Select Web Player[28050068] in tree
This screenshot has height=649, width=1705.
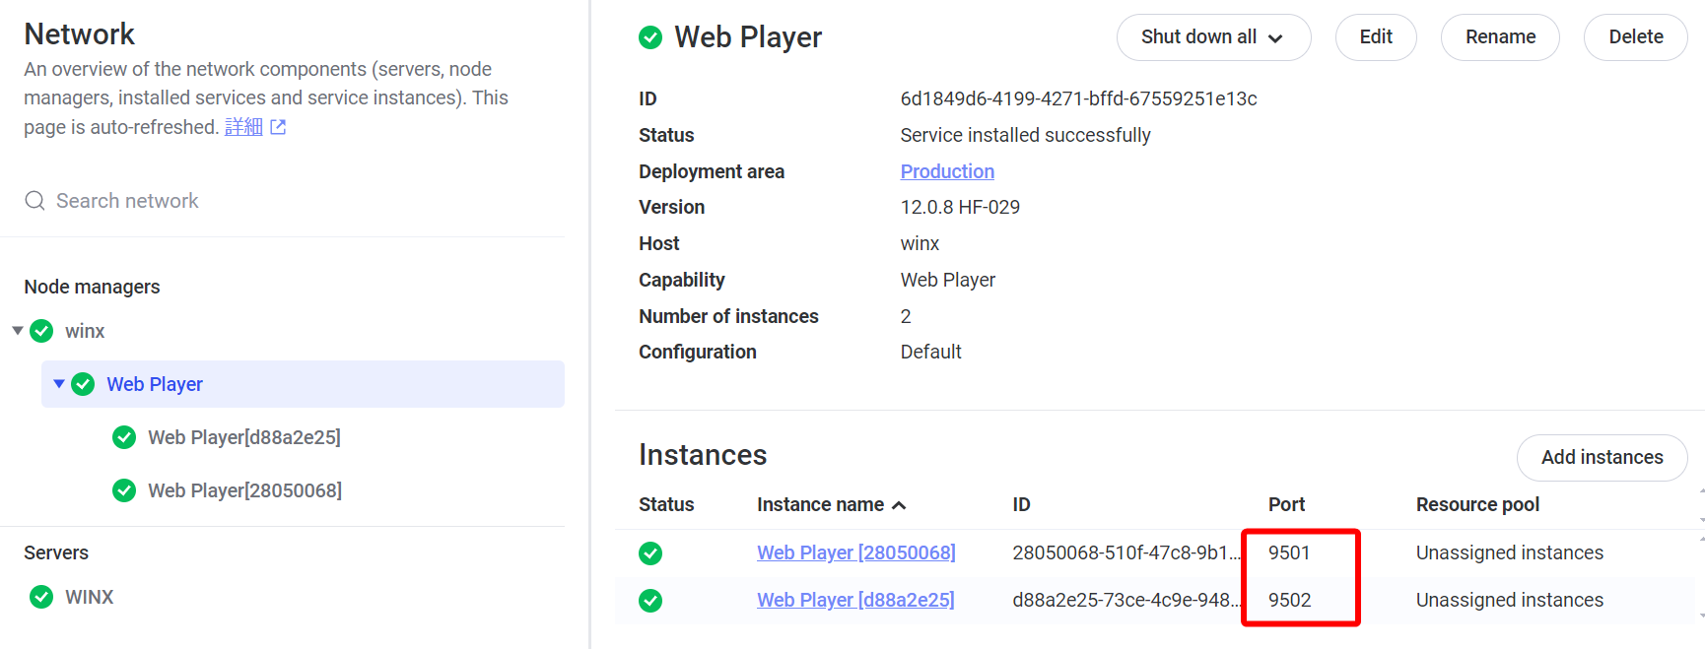point(244,490)
